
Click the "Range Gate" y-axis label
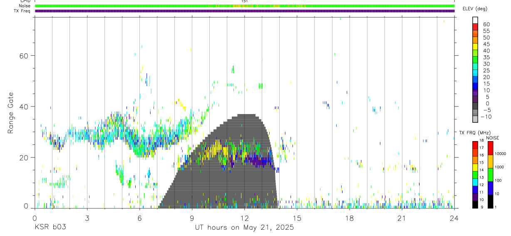click(11, 113)
